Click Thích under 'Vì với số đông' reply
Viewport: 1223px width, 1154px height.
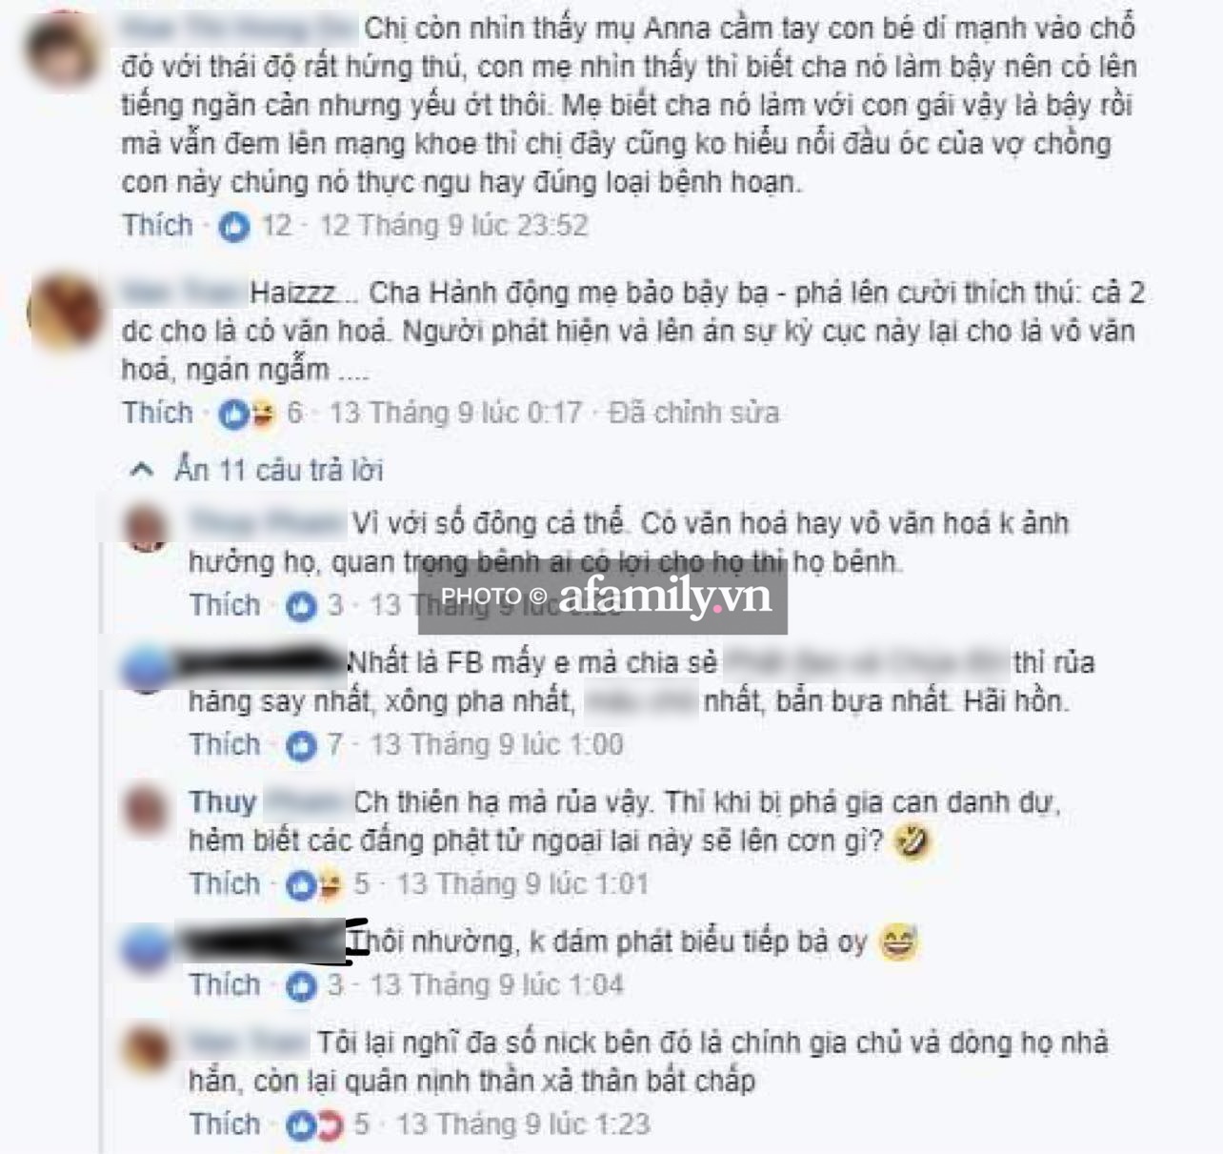pos(225,605)
